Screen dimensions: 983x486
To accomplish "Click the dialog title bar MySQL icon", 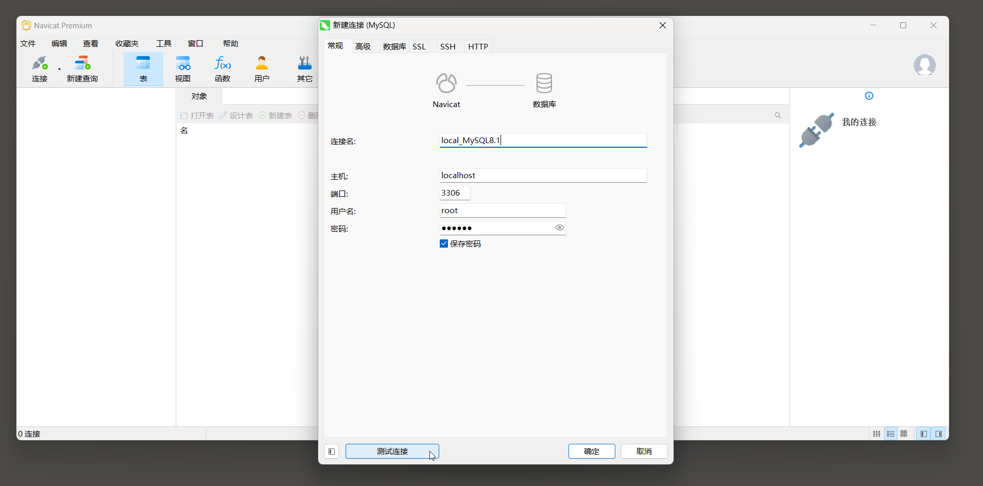I will (x=325, y=25).
